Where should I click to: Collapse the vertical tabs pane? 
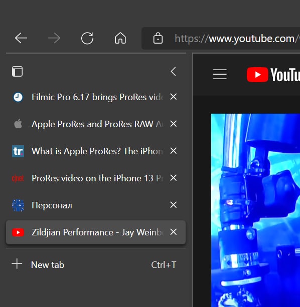tap(174, 71)
